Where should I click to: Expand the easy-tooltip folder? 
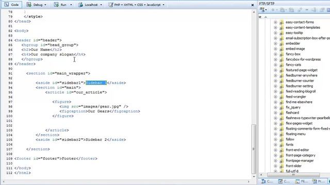(x=275, y=33)
